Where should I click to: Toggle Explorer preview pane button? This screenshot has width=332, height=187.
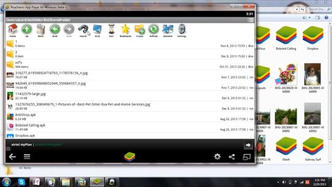click(x=317, y=18)
